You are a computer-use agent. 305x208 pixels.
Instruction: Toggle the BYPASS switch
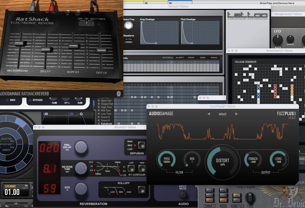[30, 100]
